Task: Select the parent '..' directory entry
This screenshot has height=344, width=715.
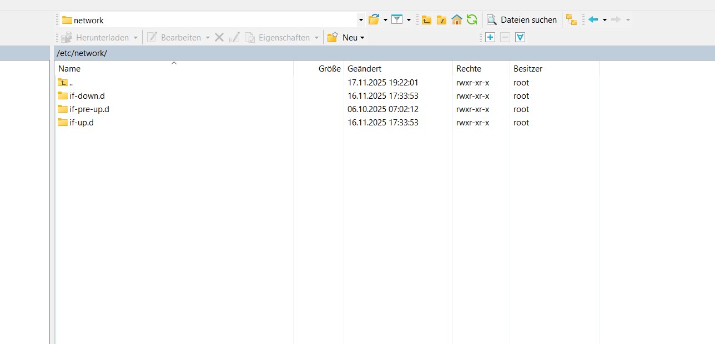Action: [x=71, y=83]
